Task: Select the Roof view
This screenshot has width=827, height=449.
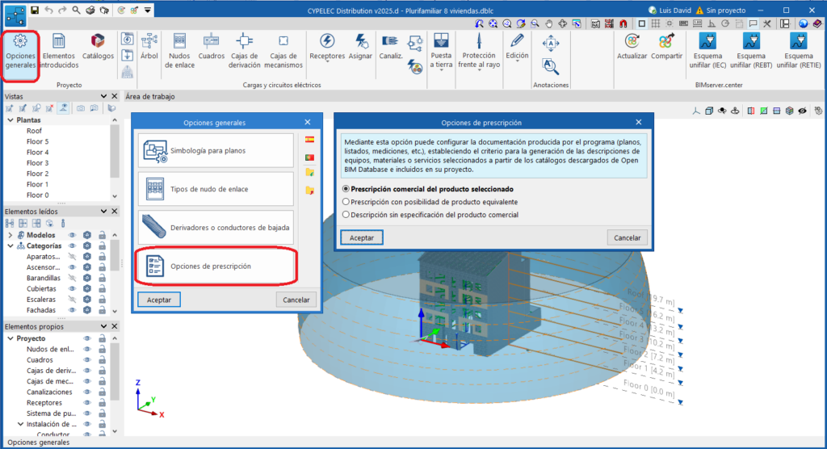Action: pos(34,131)
